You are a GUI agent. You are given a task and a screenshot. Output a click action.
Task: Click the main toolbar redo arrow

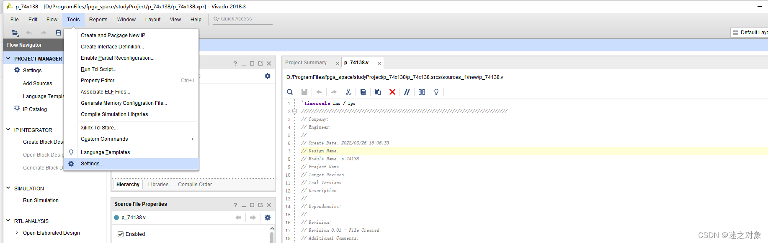point(44,33)
